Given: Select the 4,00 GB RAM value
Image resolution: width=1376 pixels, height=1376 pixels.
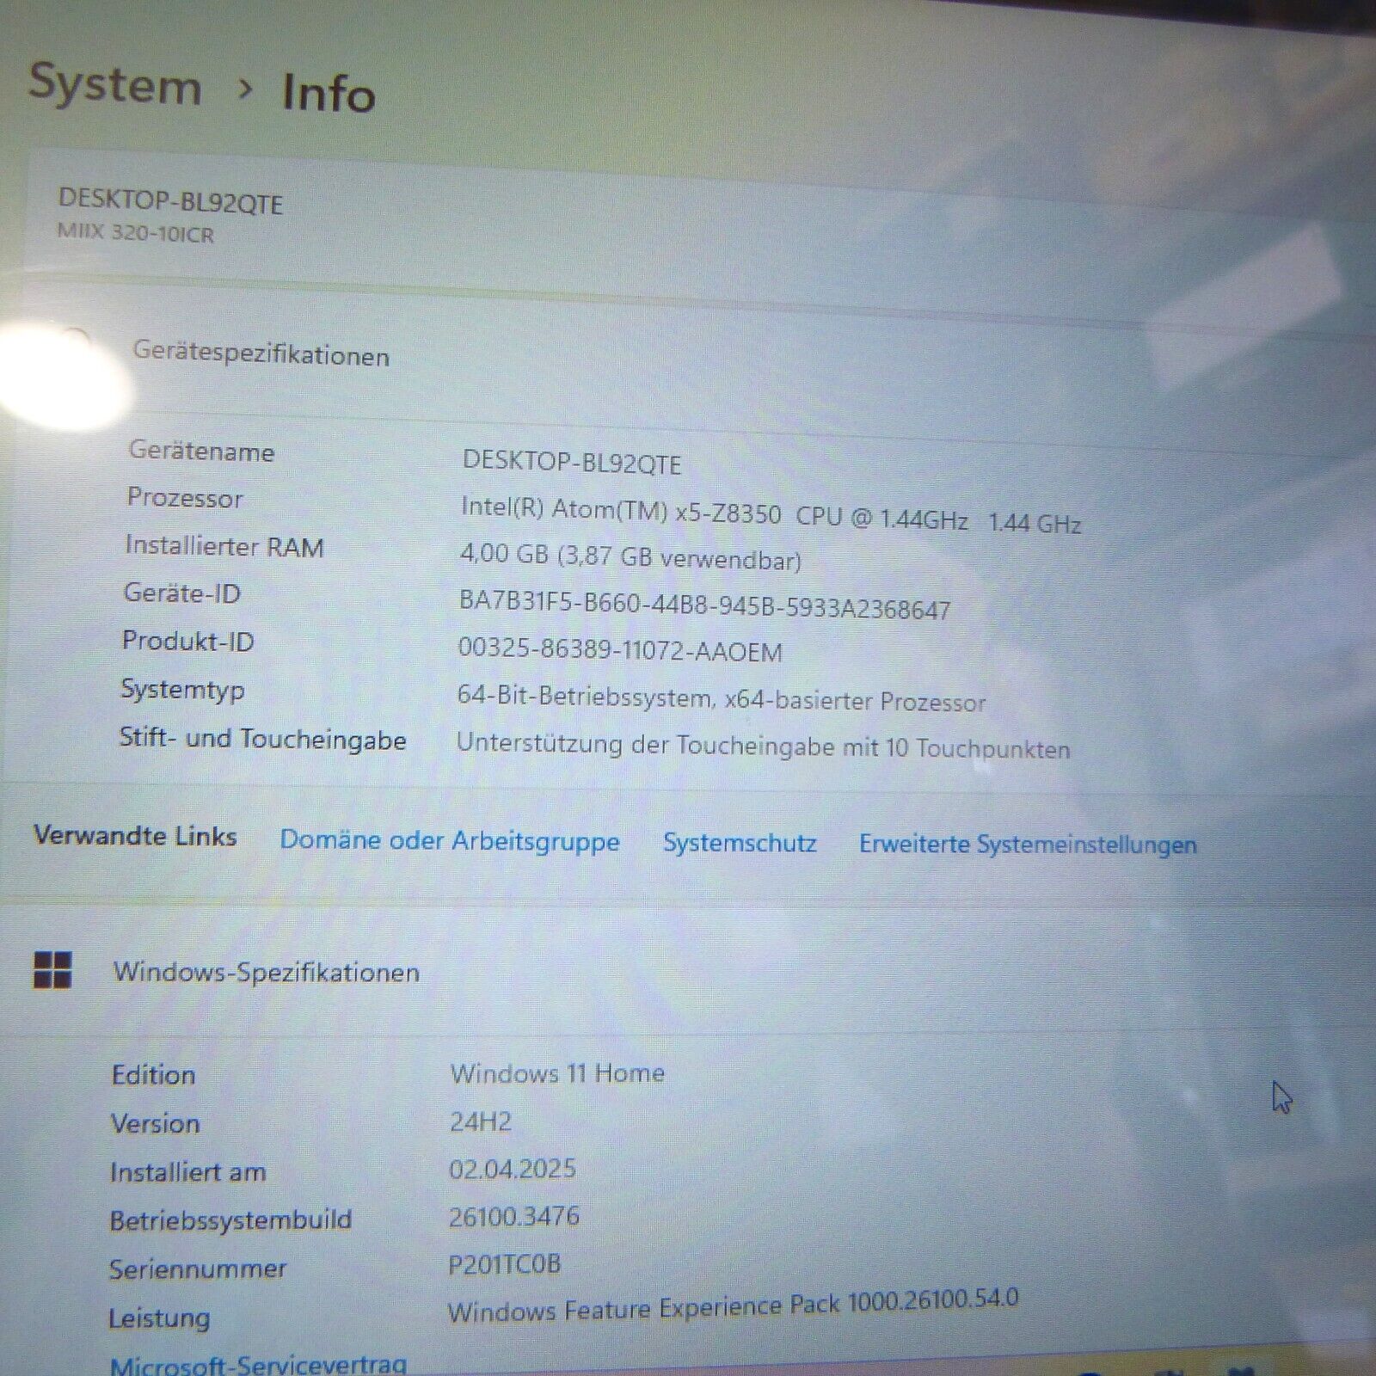Looking at the screenshot, I should [630, 556].
